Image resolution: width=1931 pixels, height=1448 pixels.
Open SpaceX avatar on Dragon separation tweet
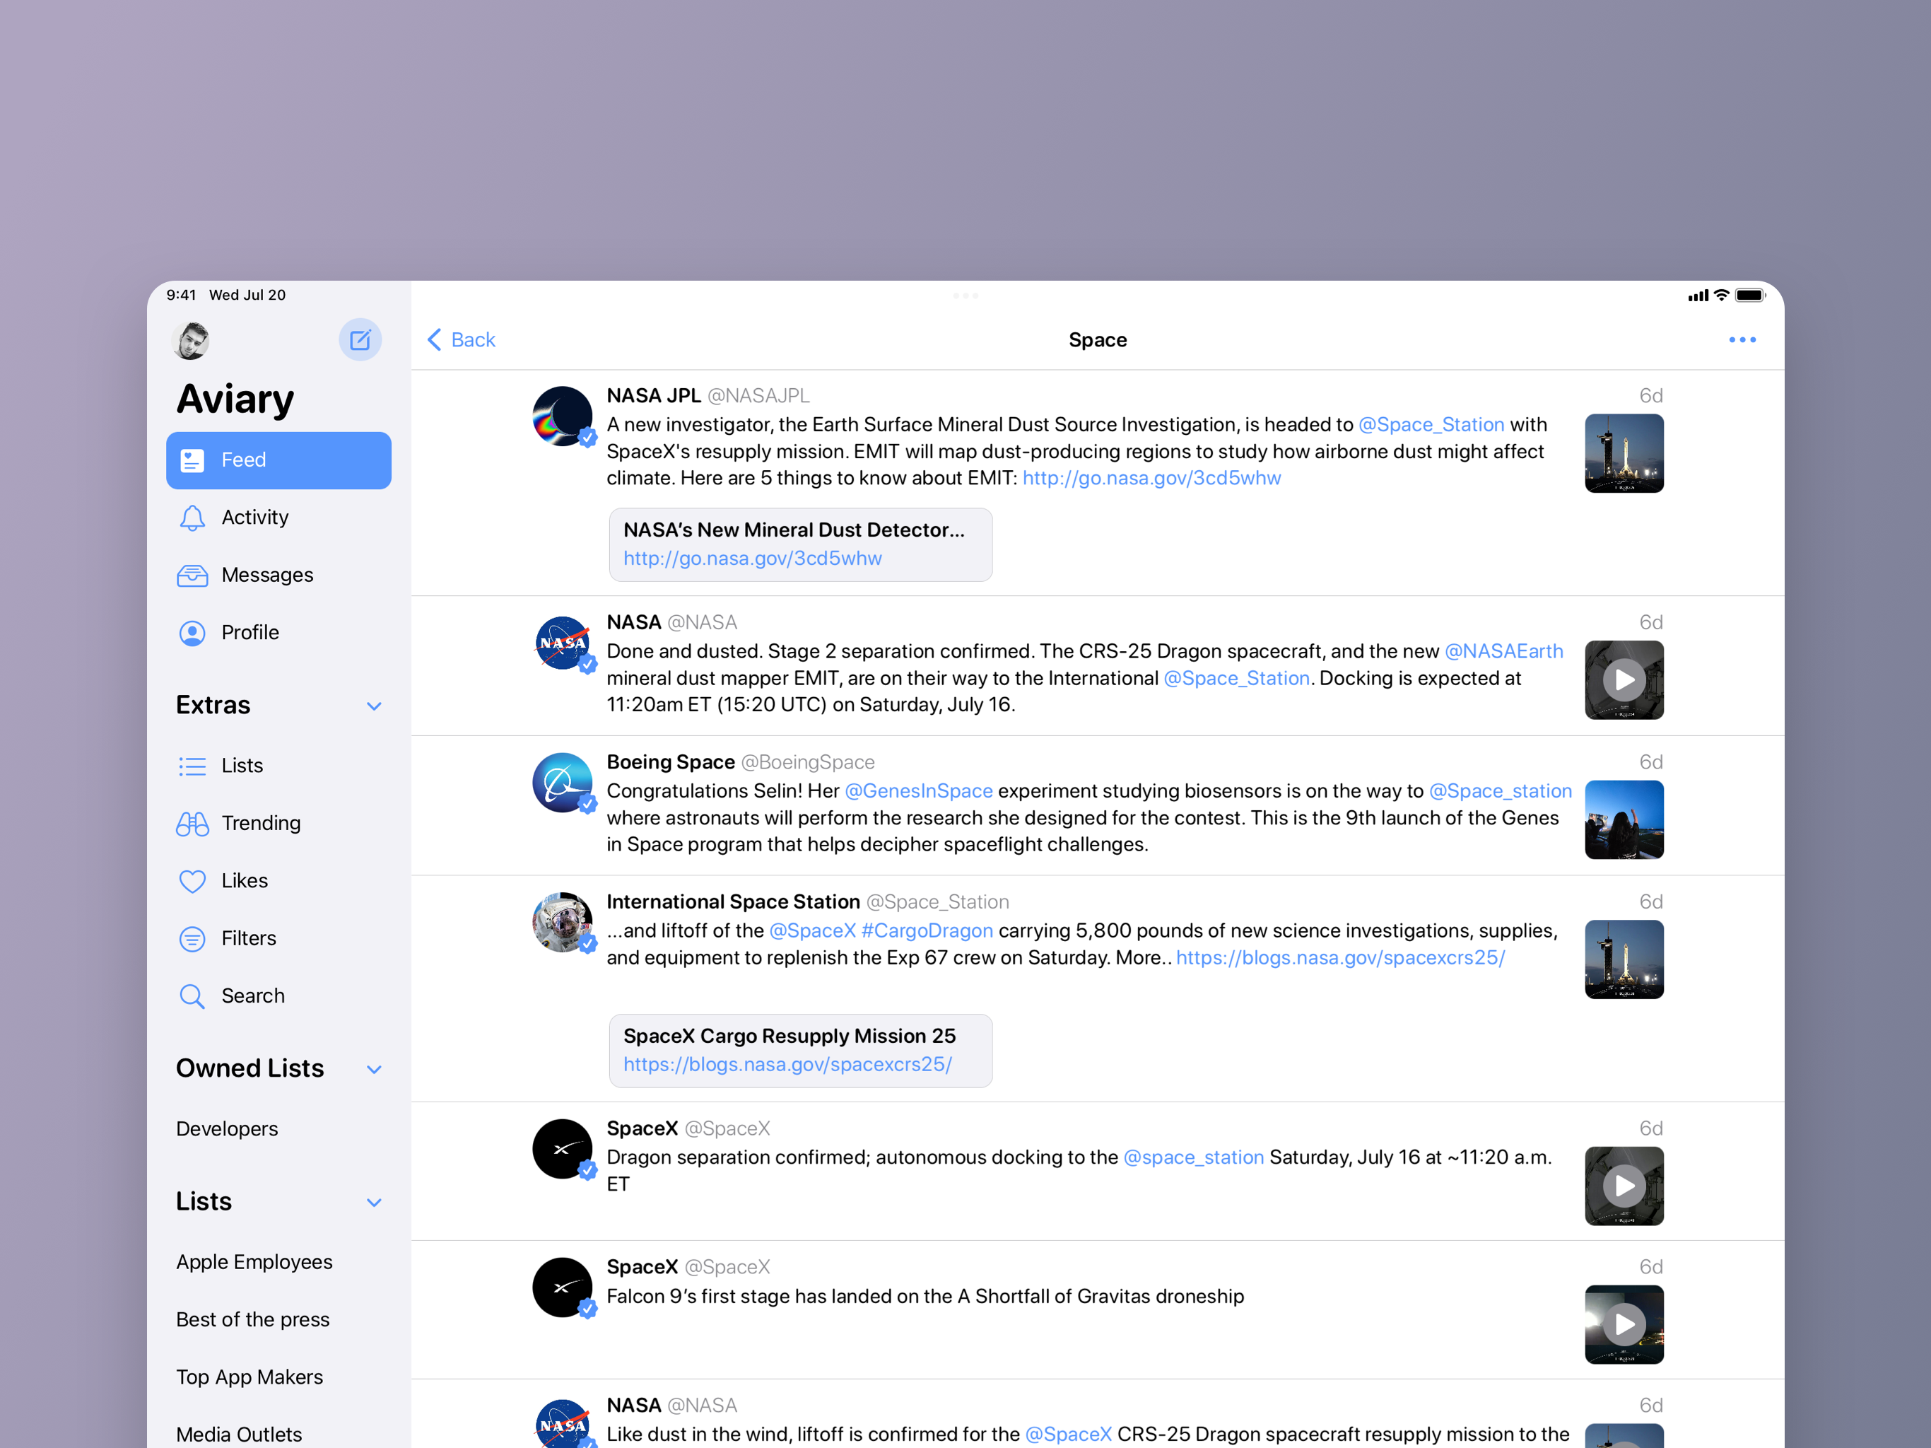[563, 1150]
